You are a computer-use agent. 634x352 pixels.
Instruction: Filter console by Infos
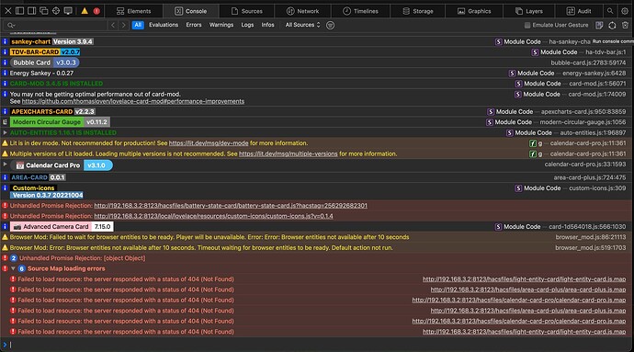(x=267, y=25)
